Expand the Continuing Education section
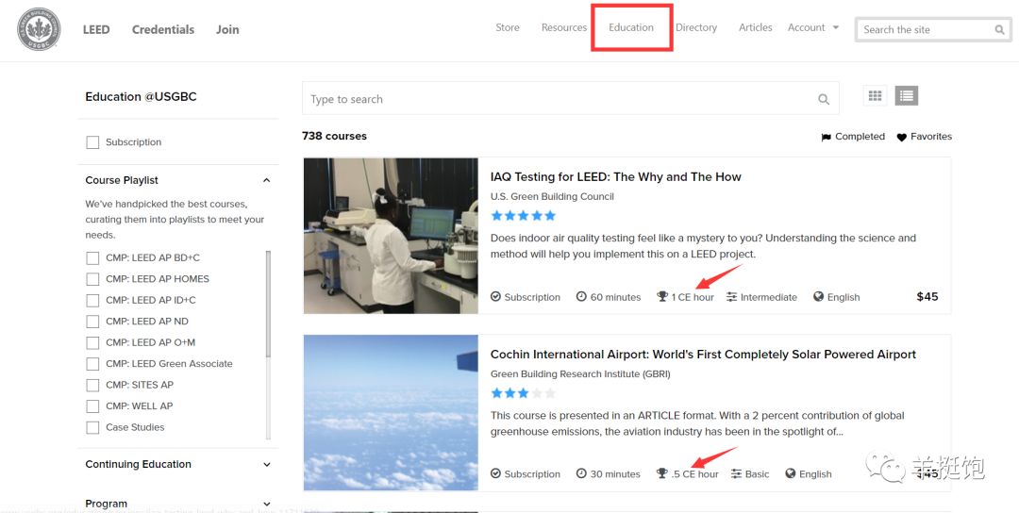This screenshot has height=513, width=1019. [266, 465]
